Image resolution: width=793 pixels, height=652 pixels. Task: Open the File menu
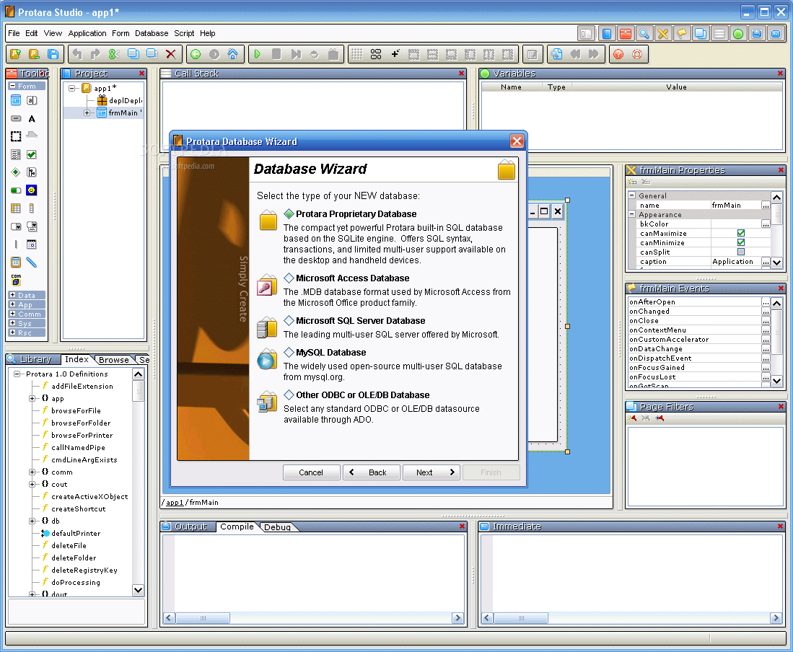(14, 33)
